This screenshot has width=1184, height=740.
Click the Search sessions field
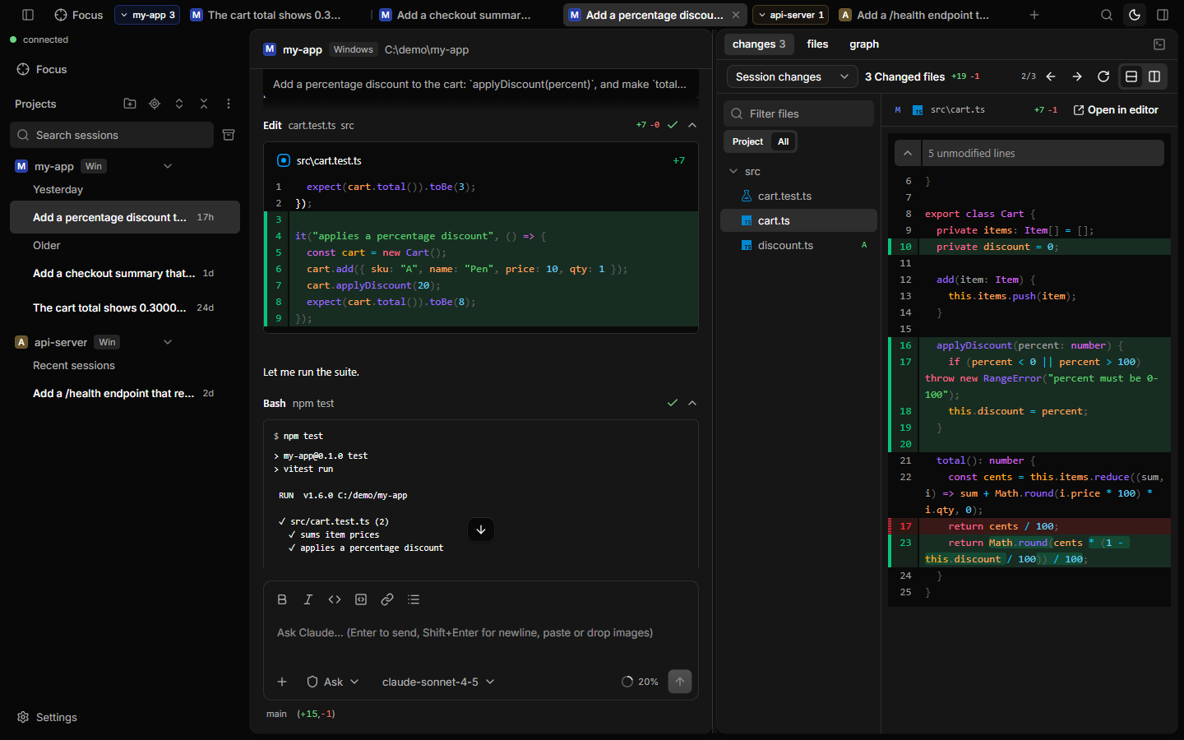coord(112,135)
